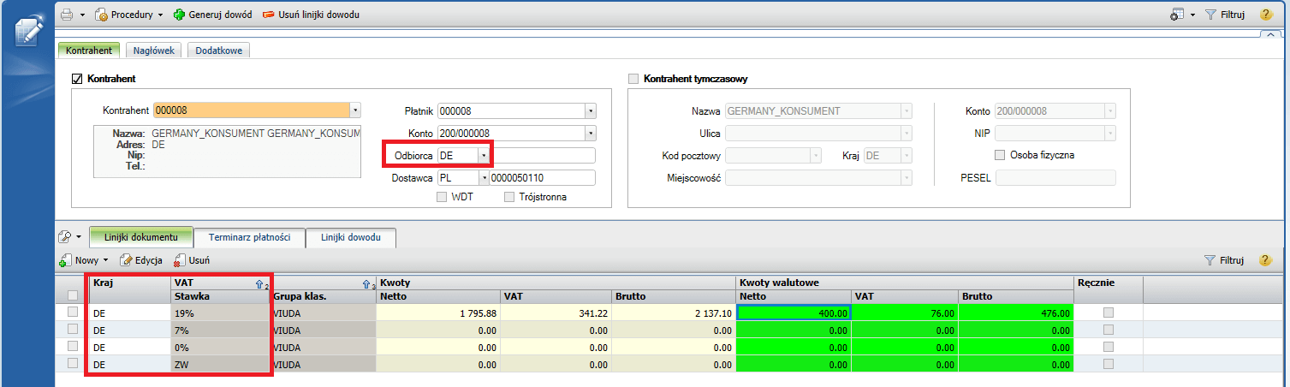Viewport: 1290px width, 387px height.
Task: Click Usuń linijki dowodu button
Action: point(311,15)
